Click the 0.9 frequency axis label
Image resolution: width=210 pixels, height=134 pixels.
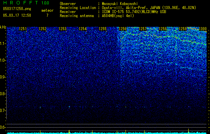pos(3,77)
